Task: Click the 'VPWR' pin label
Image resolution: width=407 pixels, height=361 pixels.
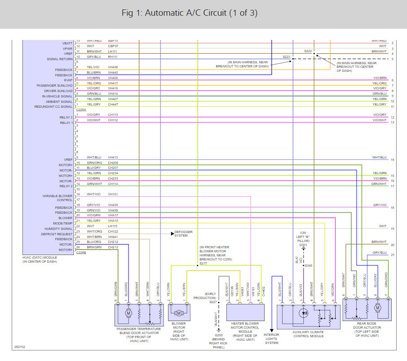Action: point(67,49)
